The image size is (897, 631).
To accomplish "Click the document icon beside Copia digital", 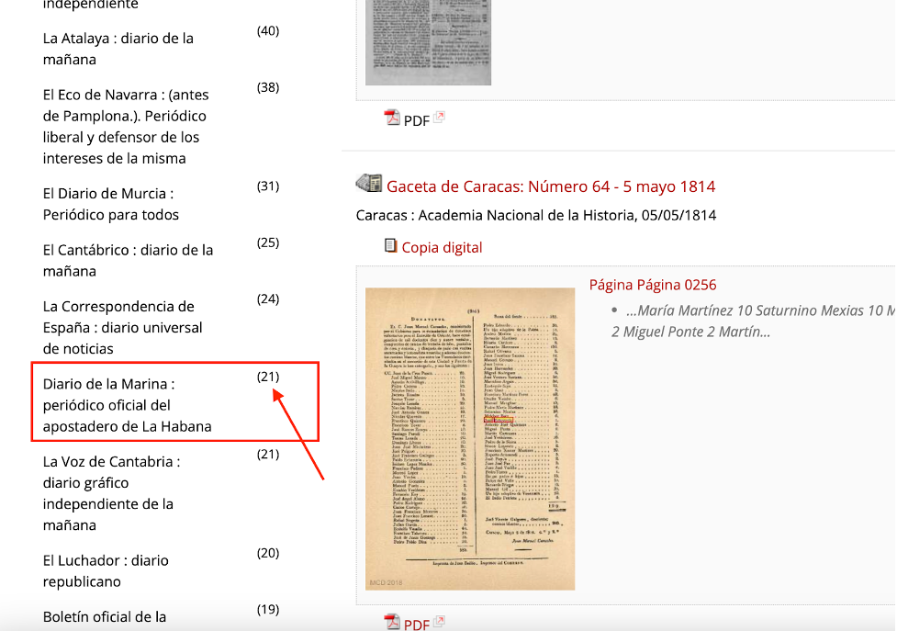I will point(389,245).
